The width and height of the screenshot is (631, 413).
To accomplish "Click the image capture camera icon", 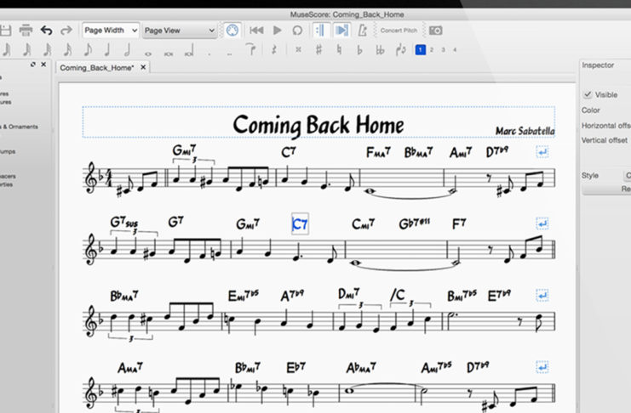I will coord(435,31).
